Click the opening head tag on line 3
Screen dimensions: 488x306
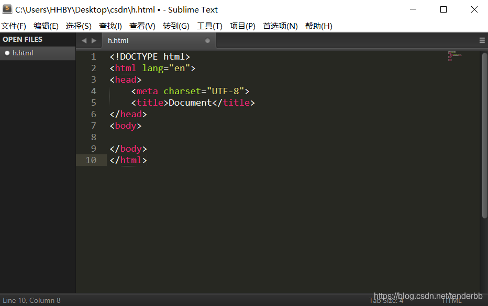pos(126,80)
